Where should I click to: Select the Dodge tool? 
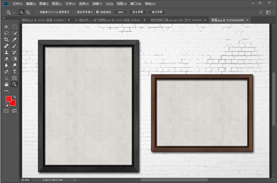[x=14, y=65]
